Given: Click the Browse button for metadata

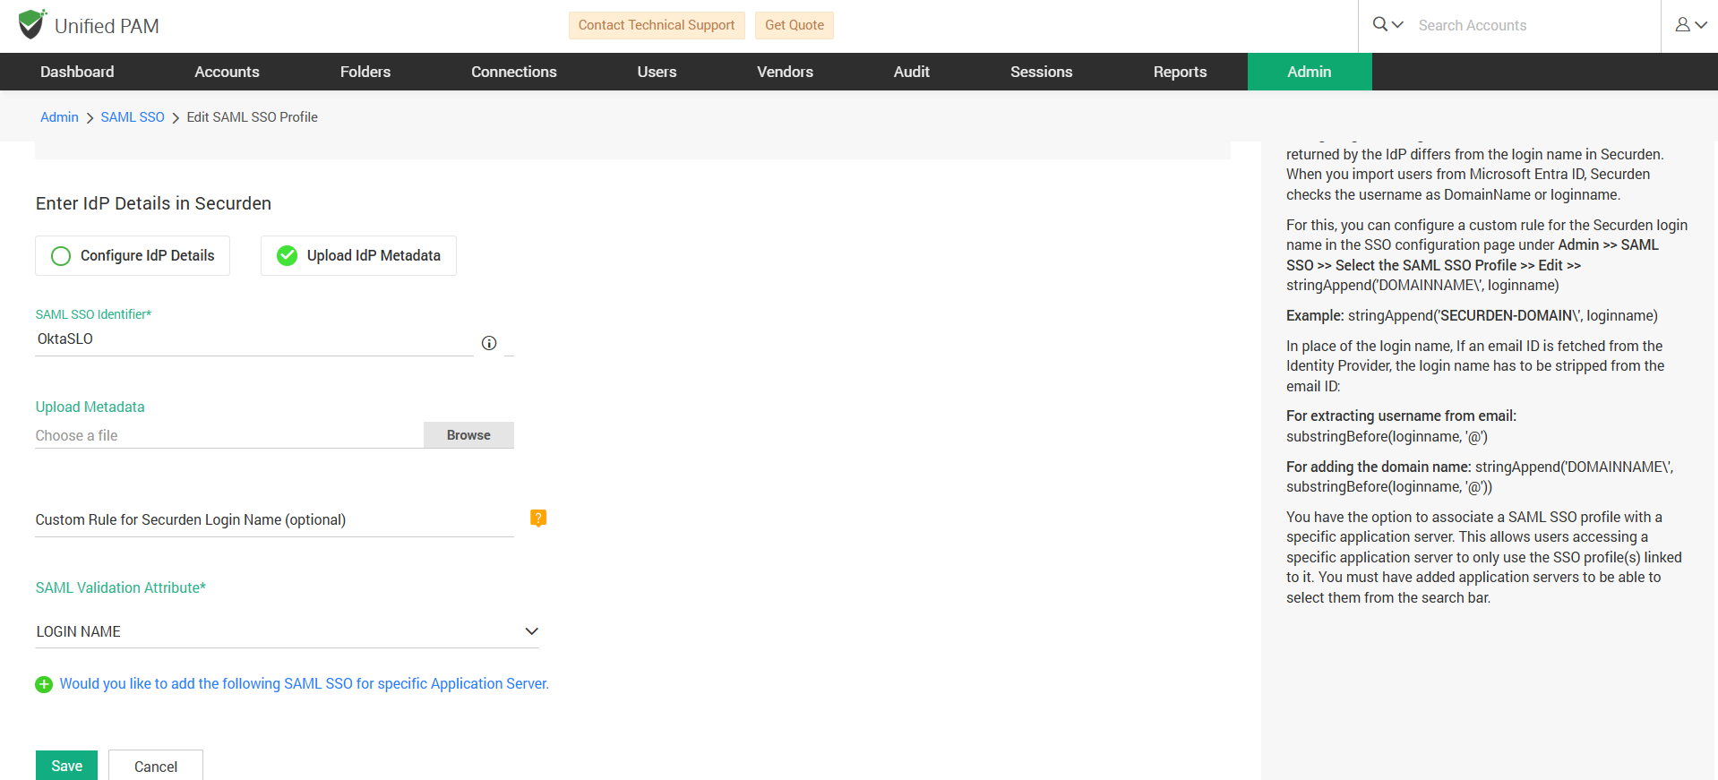Looking at the screenshot, I should (x=468, y=435).
